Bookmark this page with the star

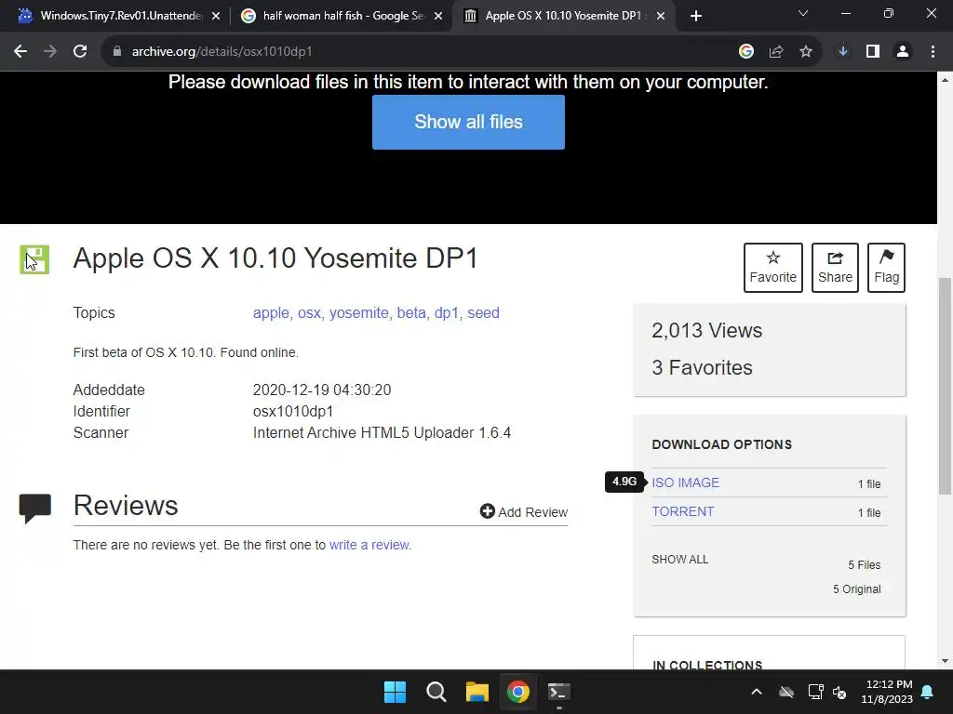click(x=805, y=52)
